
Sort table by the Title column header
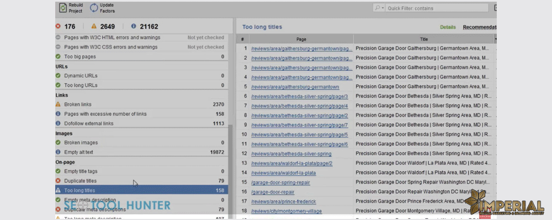423,39
